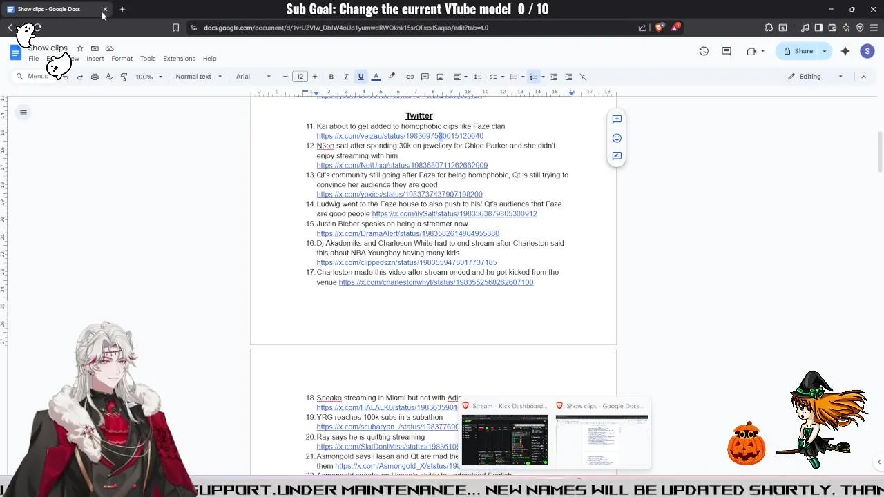
Task: Open the zoom 100% dropdown
Action: pyautogui.click(x=149, y=77)
